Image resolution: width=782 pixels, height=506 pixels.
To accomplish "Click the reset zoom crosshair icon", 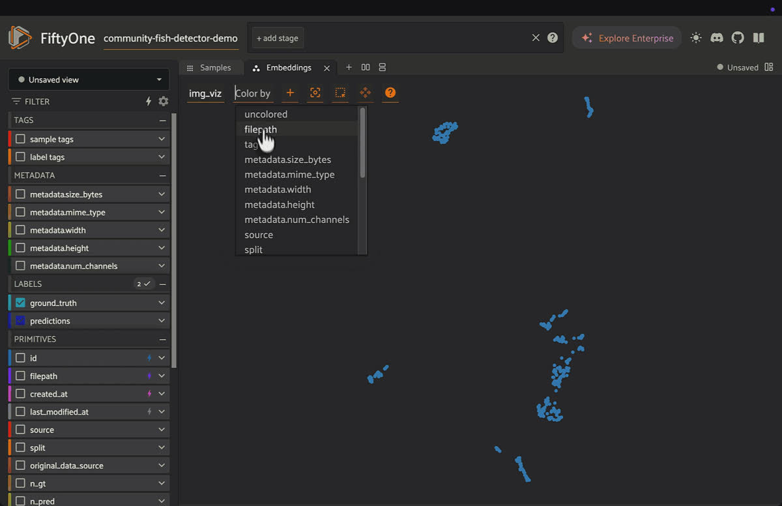I will coord(315,93).
